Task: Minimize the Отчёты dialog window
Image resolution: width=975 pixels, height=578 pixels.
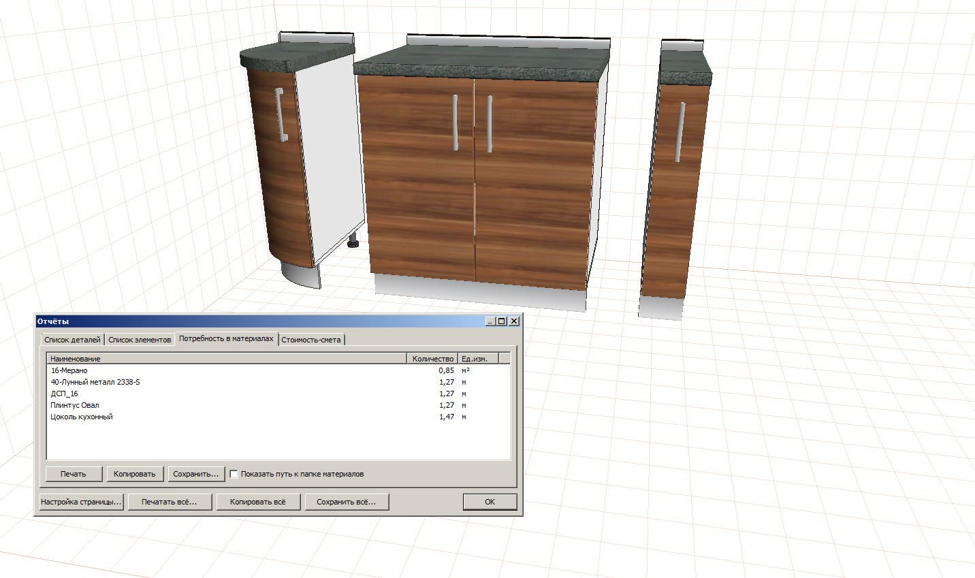Action: pos(490,321)
